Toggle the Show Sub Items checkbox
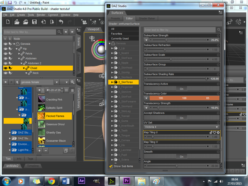This screenshot has width=248, height=186. tap(111, 166)
